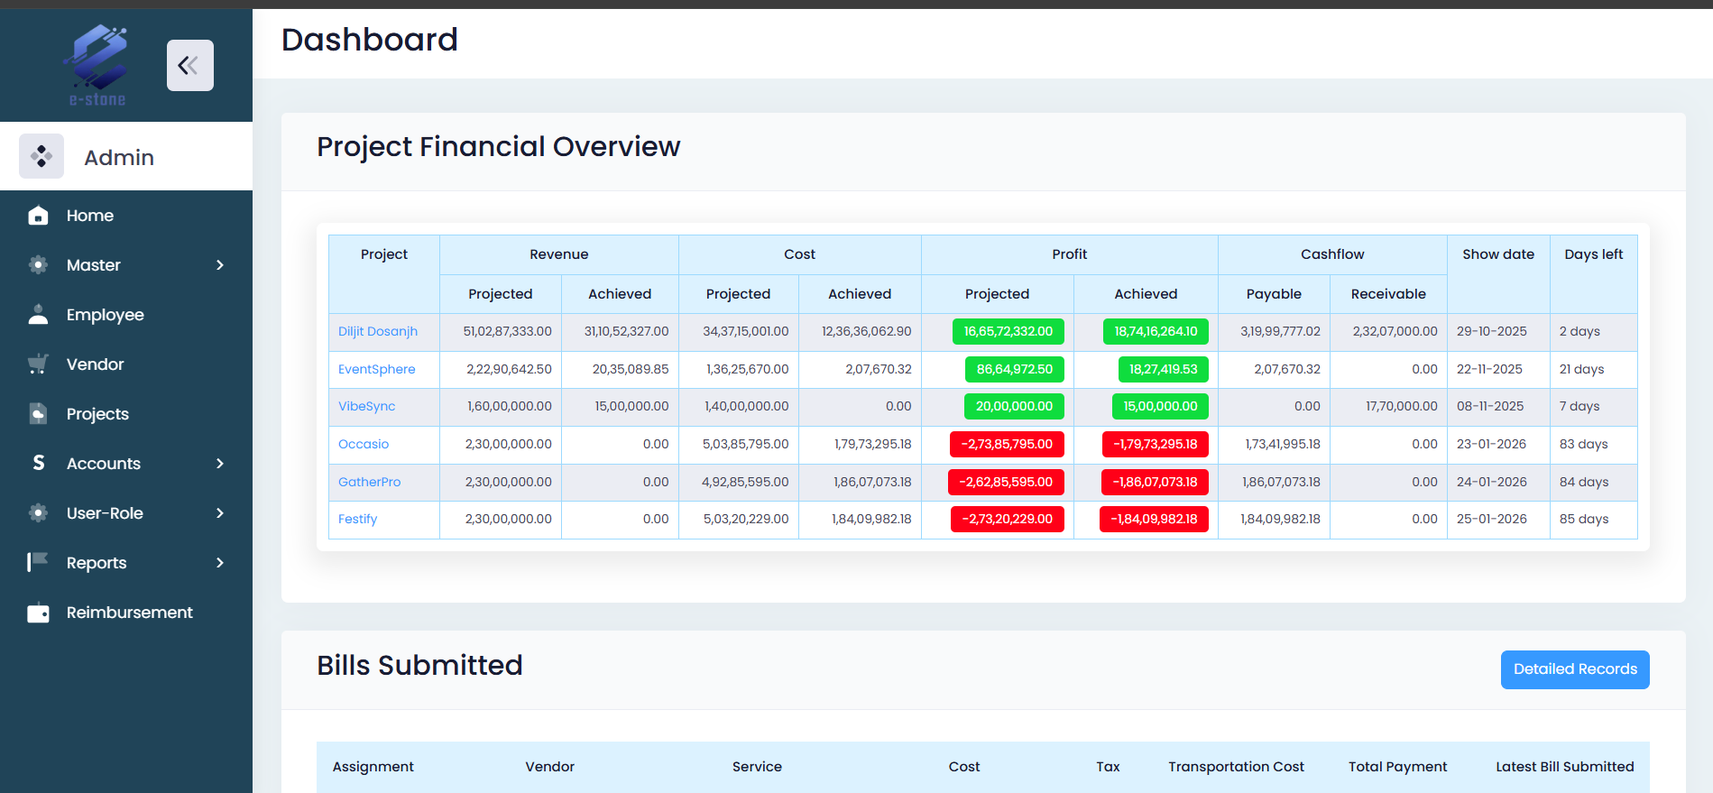Go to the Employee menu item
The width and height of the screenshot is (1713, 793).
point(105,315)
